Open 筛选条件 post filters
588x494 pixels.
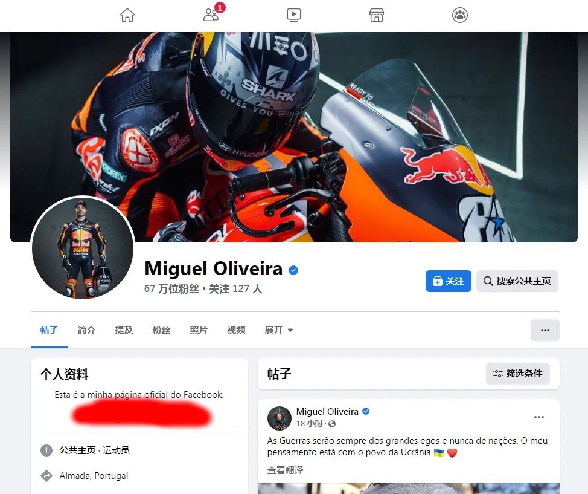click(x=517, y=374)
